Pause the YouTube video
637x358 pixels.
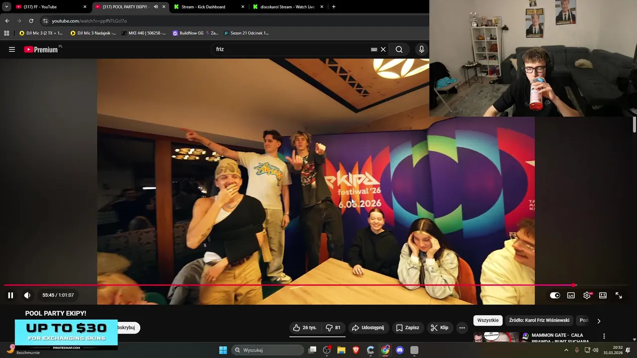(x=10, y=295)
